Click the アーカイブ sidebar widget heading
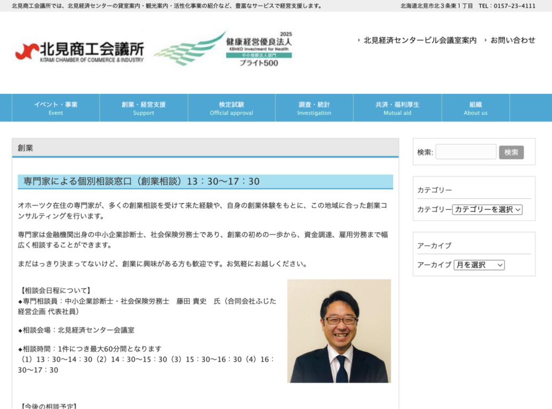The image size is (552, 409). pyautogui.click(x=434, y=246)
